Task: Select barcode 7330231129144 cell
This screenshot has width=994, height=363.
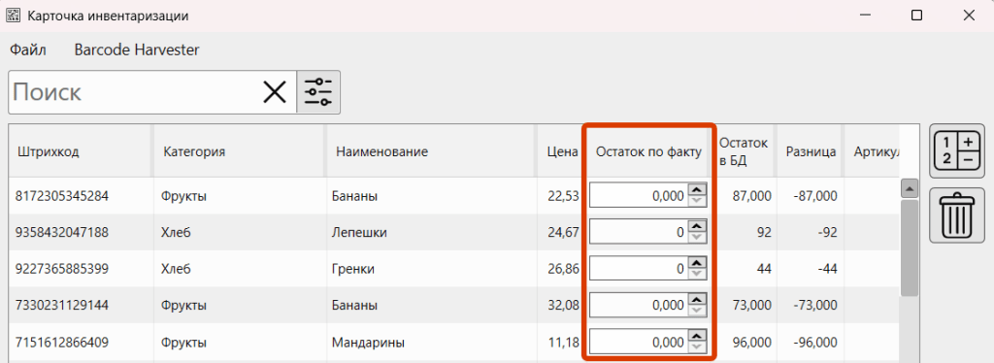Action: click(x=62, y=306)
